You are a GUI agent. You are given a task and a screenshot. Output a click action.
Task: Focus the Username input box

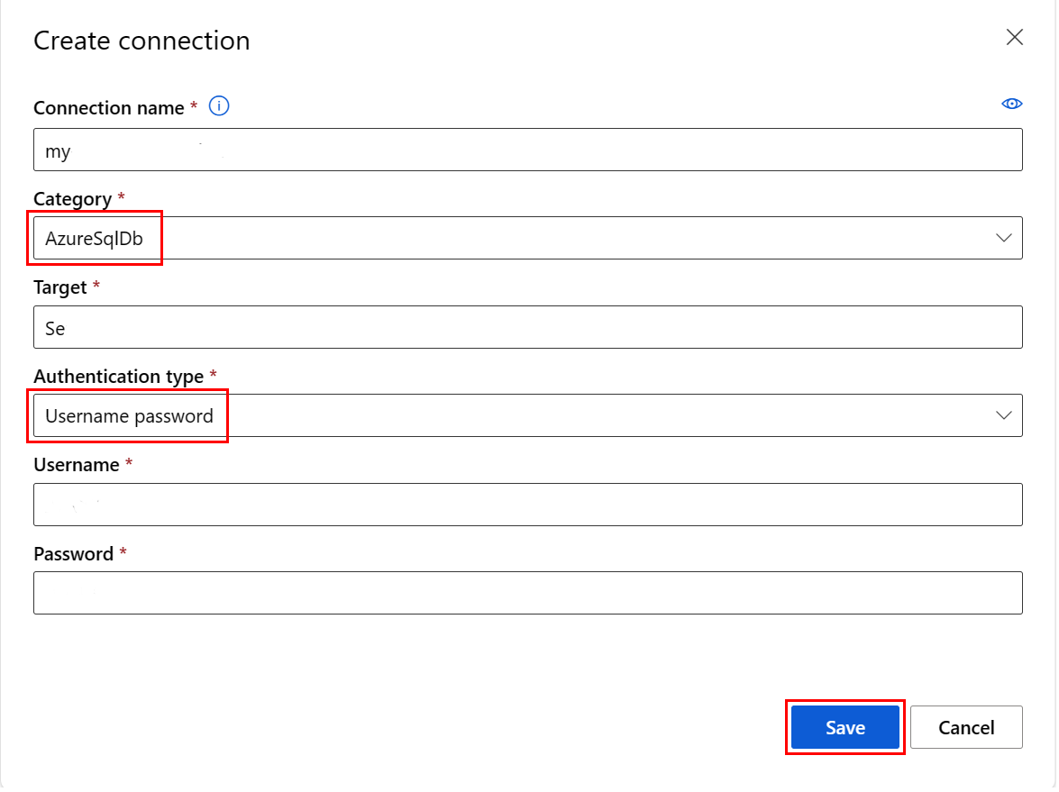pyautogui.click(x=527, y=505)
